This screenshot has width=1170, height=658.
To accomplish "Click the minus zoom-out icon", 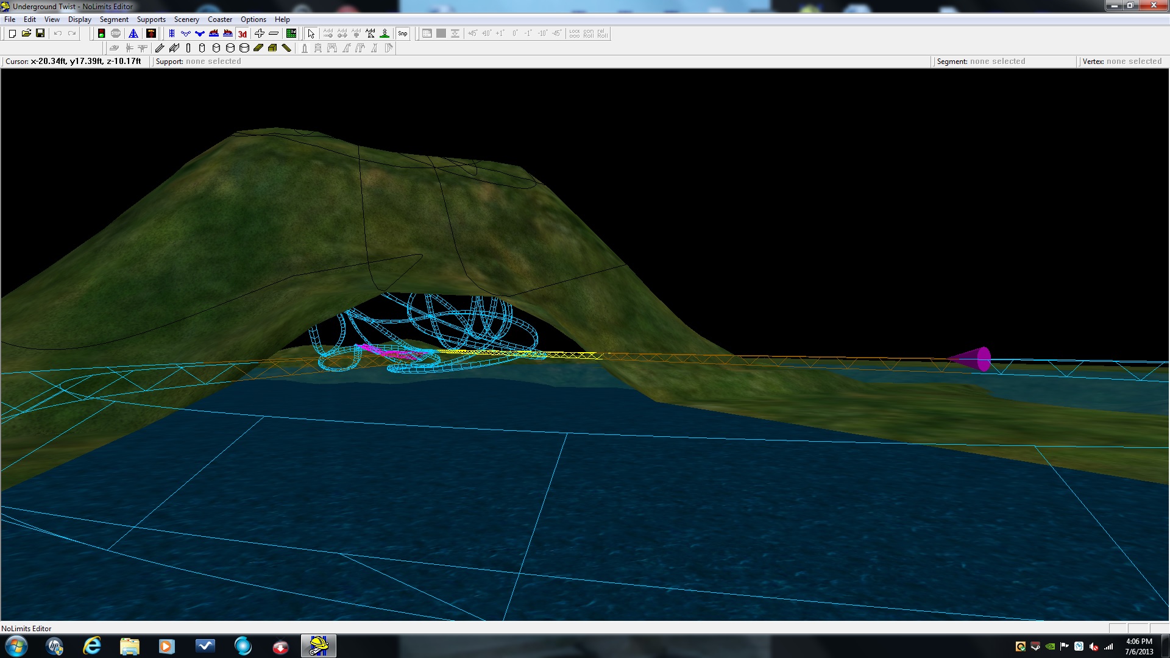I will tap(274, 34).
